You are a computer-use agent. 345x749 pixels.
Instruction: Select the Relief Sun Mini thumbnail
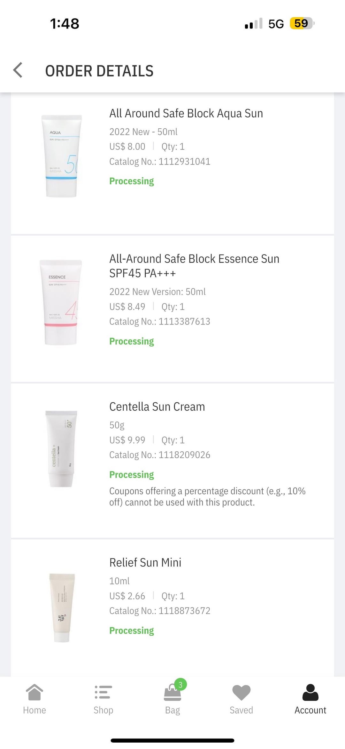tap(62, 608)
